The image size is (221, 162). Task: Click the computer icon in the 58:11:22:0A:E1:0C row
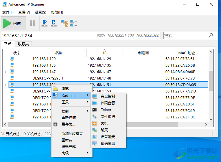[x=12, y=117]
